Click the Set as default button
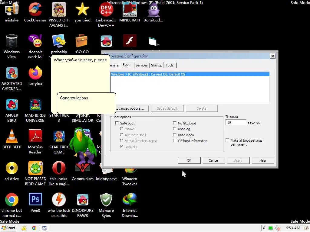 [167, 108]
